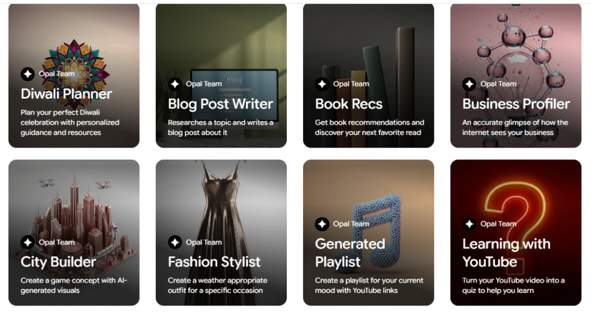Open the Diwali Planner title
Viewport: 591px width, 313px height.
(x=66, y=94)
